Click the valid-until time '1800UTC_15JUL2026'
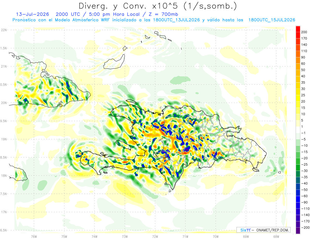310x240 pixels. click(272, 20)
